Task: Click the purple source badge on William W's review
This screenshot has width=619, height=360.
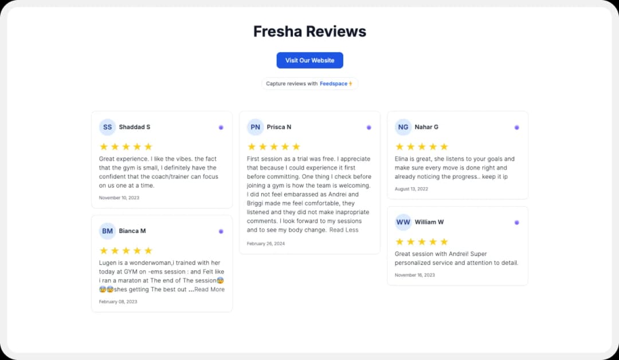Action: [x=516, y=222]
